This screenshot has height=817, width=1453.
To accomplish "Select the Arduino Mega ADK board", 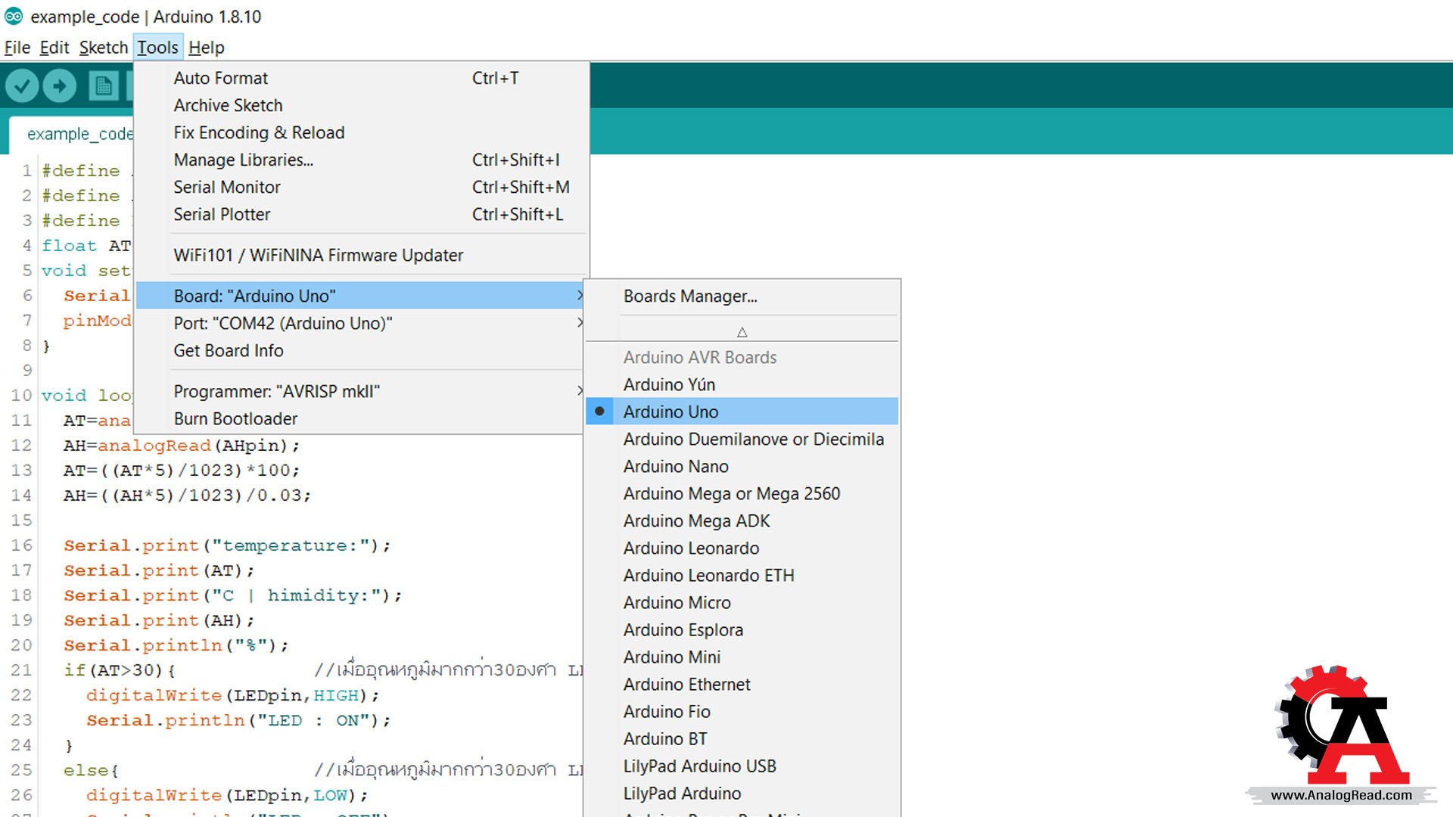I will (742, 520).
